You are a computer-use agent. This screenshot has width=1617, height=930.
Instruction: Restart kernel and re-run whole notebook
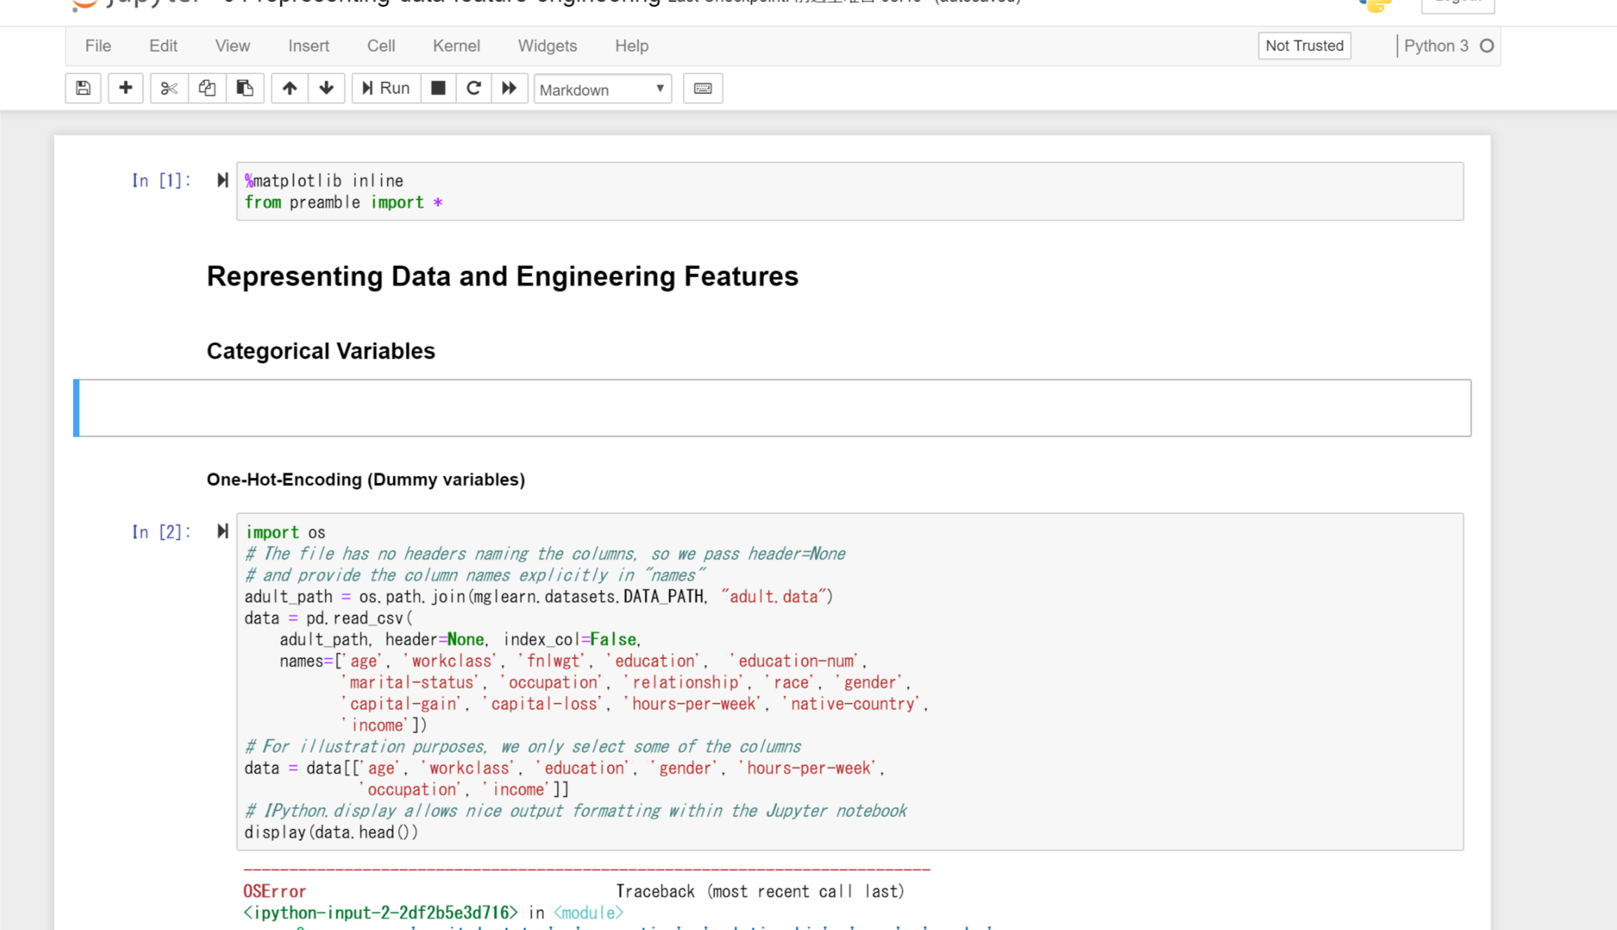[x=509, y=88]
